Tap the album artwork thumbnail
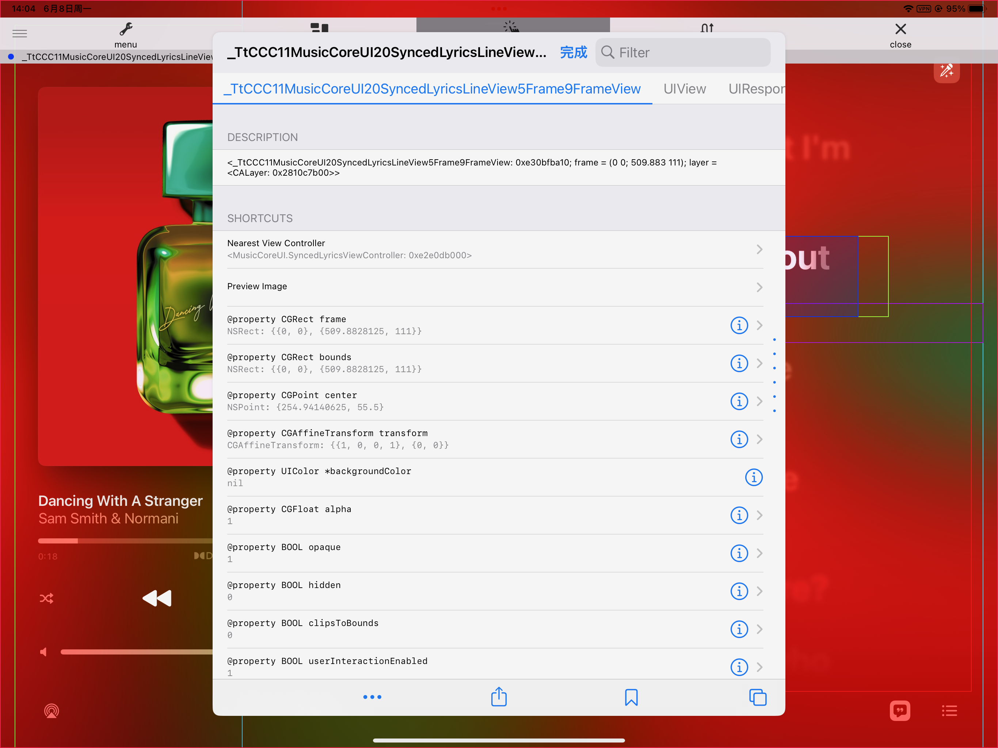Screen dimensions: 998x748 click(125, 276)
